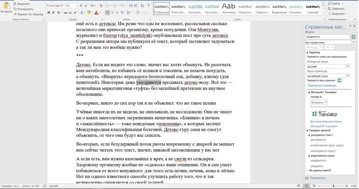
Task: Collapse Microsoft Translator section
Action: (309, 92)
